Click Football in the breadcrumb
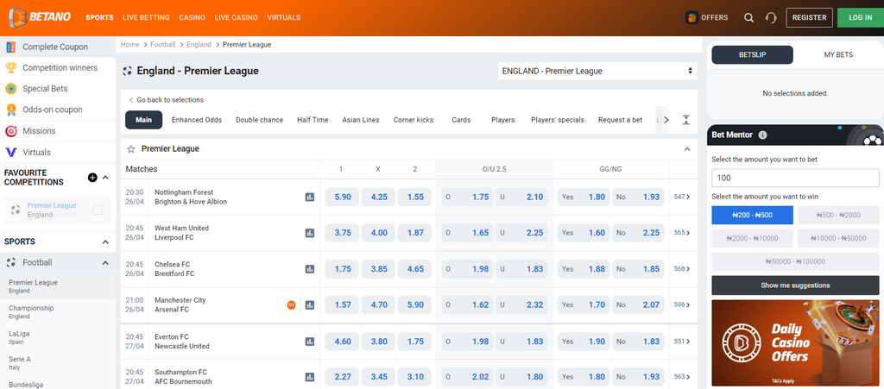This screenshot has width=884, height=389. pyautogui.click(x=163, y=45)
